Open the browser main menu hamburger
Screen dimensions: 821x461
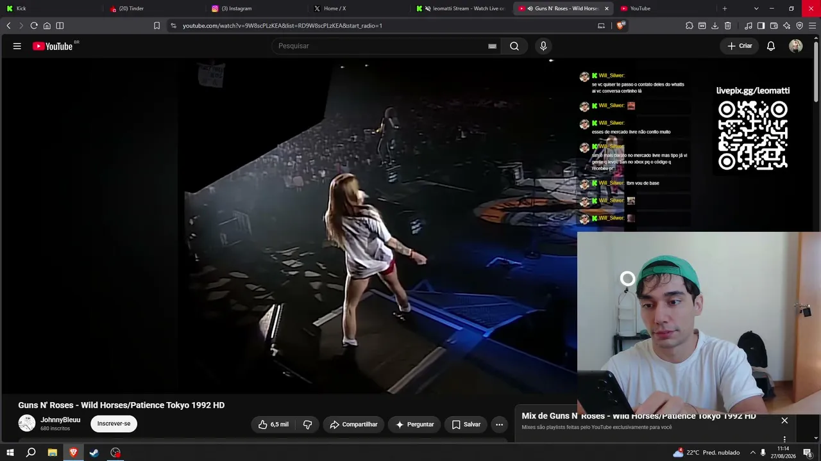(813, 26)
